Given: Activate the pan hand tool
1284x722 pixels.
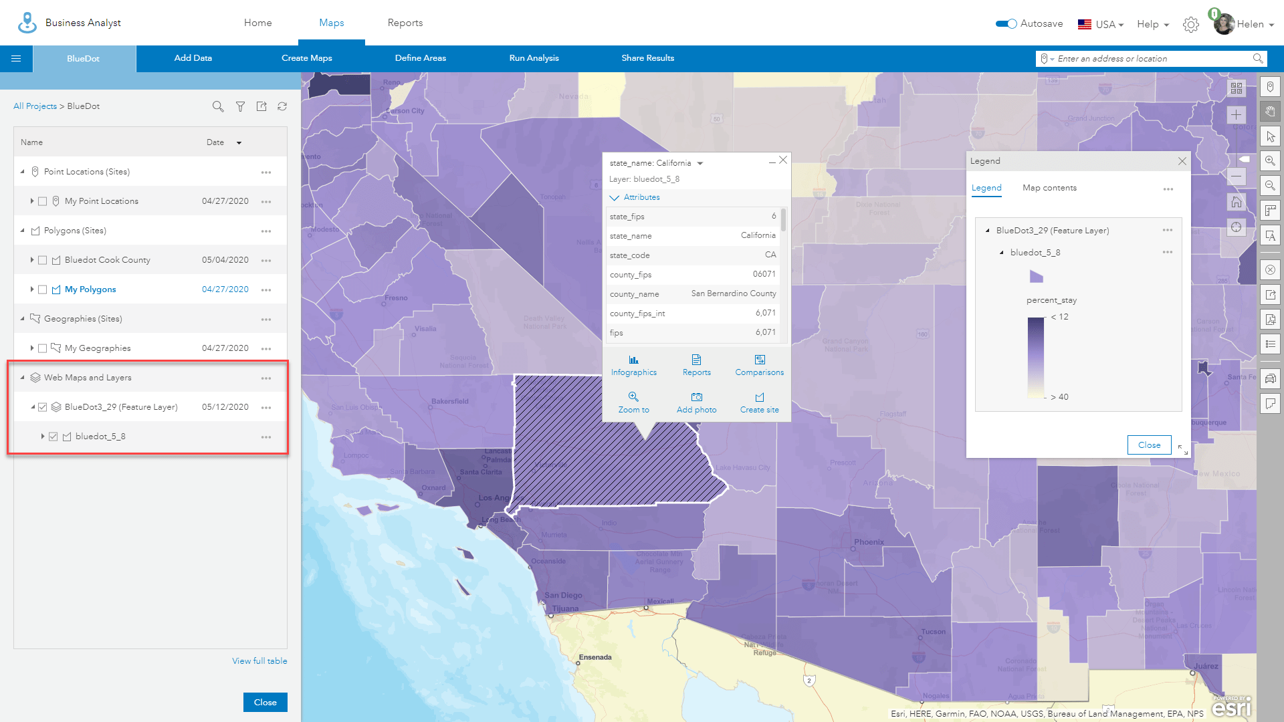Looking at the screenshot, I should 1270,112.
